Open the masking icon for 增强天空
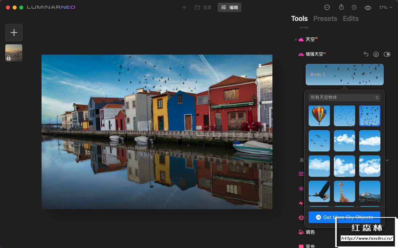 tap(376, 54)
